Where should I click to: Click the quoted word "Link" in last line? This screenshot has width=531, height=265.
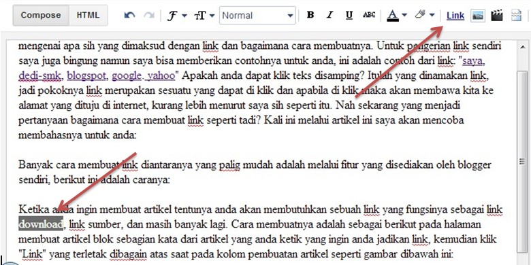point(32,254)
